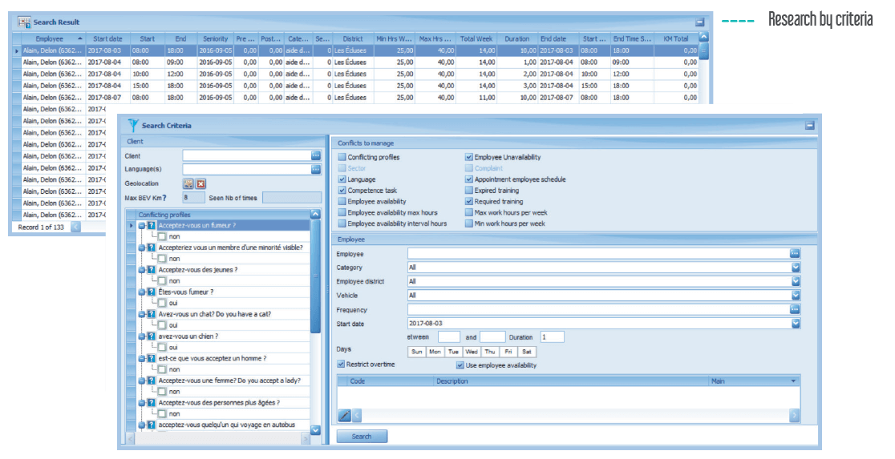Select the Mon day button

tap(435, 352)
